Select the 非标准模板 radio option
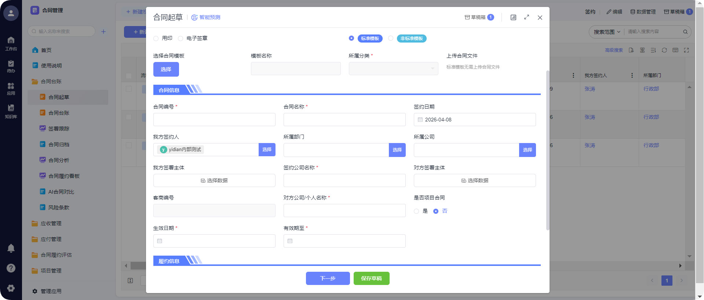Viewport: 704px width, 300px height. point(391,39)
